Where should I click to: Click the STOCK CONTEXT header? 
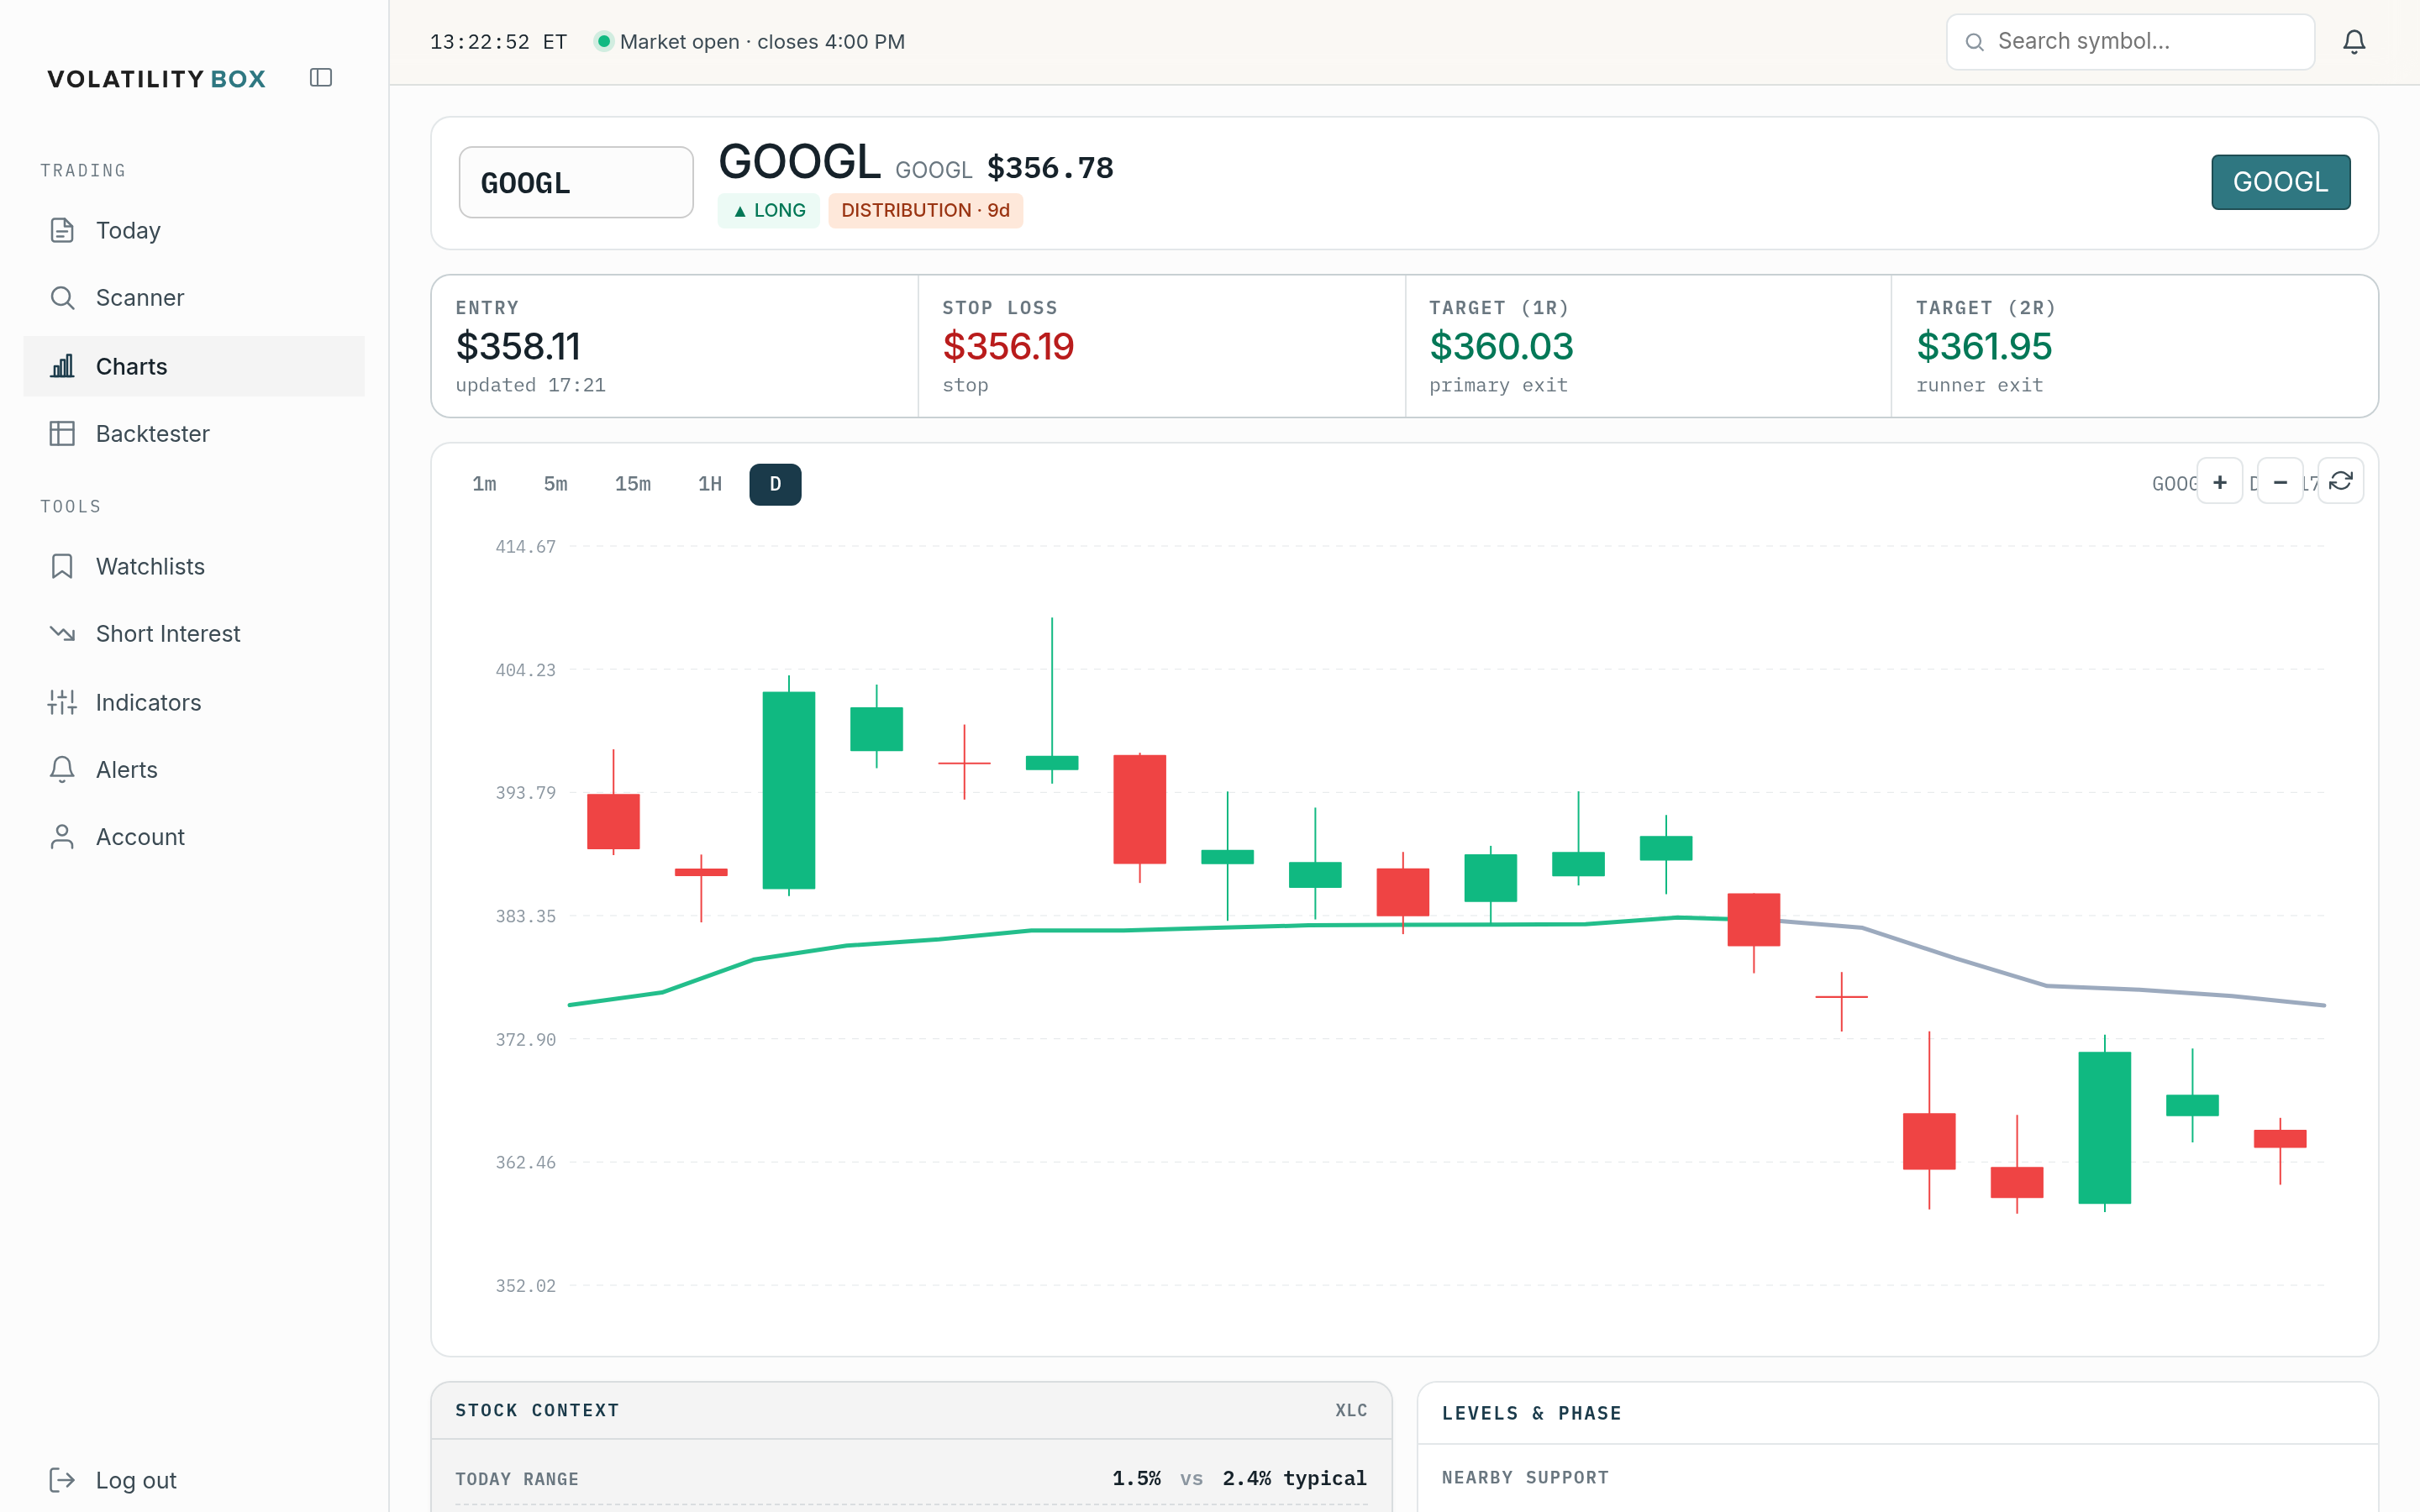[x=537, y=1410]
